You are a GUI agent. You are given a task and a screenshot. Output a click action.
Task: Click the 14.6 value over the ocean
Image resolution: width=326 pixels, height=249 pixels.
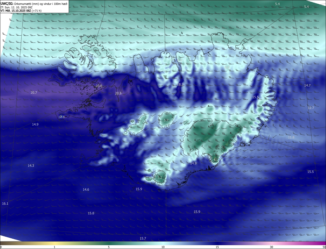tap(86, 190)
